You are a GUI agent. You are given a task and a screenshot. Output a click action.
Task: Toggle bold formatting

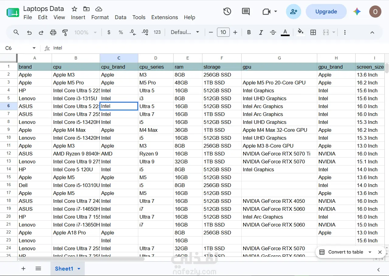click(249, 32)
